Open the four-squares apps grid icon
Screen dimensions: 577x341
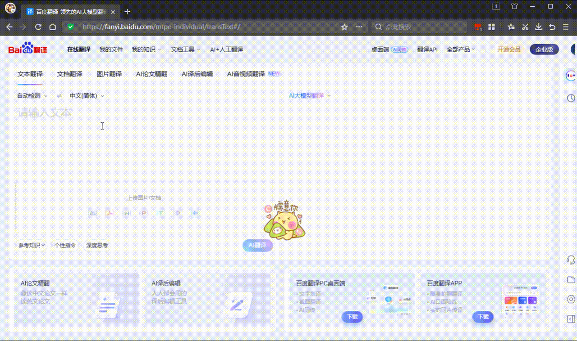click(492, 27)
